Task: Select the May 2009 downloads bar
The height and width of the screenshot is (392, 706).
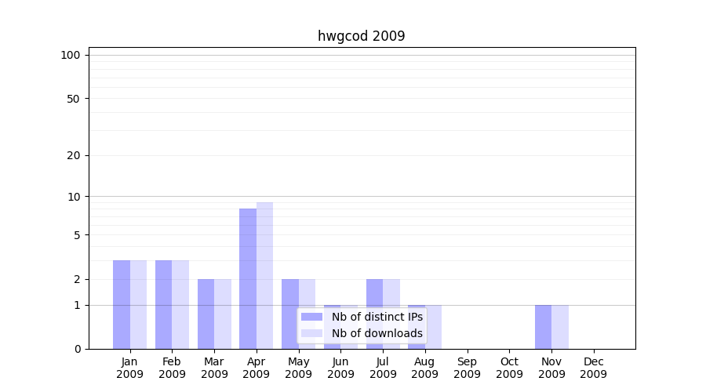Action: pos(307,314)
